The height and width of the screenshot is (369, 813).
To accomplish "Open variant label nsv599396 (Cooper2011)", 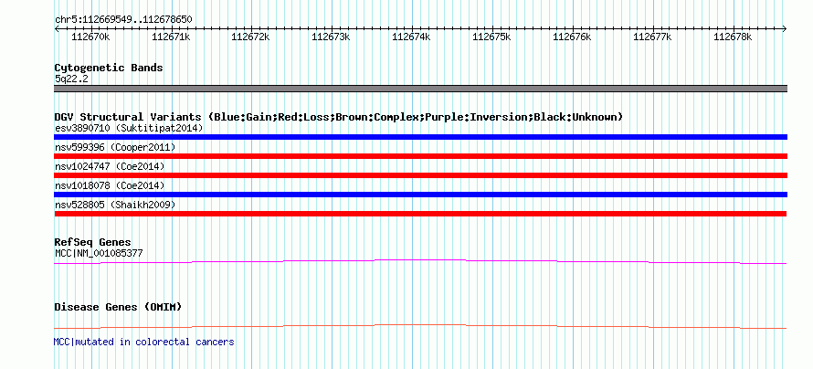I will click(115, 148).
